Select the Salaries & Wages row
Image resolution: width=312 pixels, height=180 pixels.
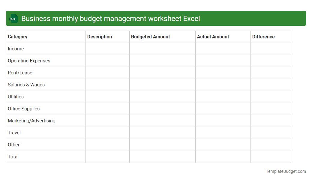26,85
